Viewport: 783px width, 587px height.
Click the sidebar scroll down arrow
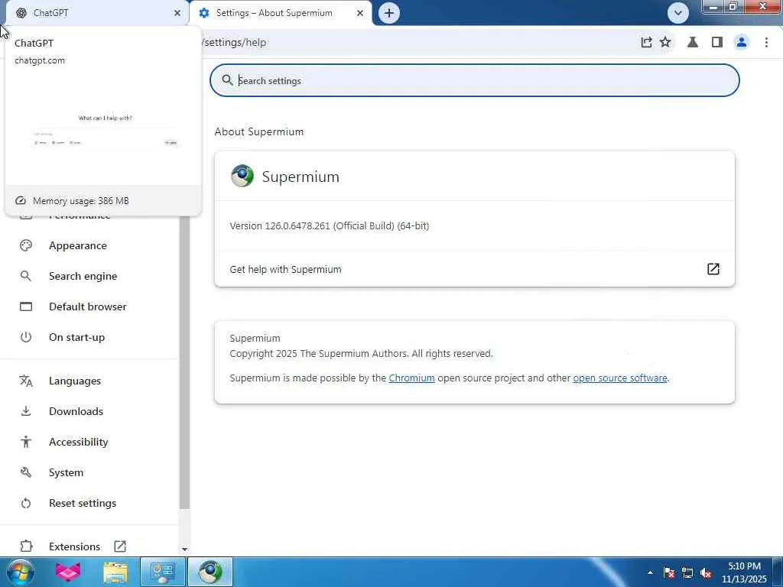click(184, 549)
